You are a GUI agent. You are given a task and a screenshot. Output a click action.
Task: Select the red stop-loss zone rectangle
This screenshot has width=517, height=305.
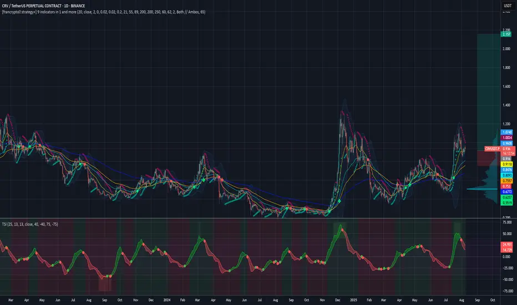(487, 160)
